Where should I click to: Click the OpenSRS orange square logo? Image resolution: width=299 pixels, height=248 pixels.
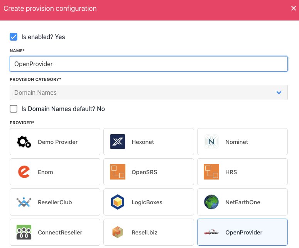(118, 172)
